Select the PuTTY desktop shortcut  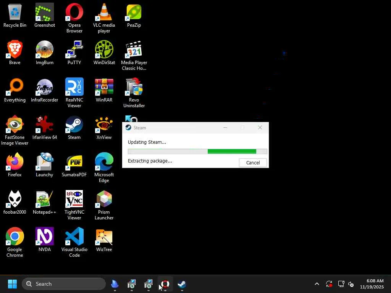click(74, 53)
